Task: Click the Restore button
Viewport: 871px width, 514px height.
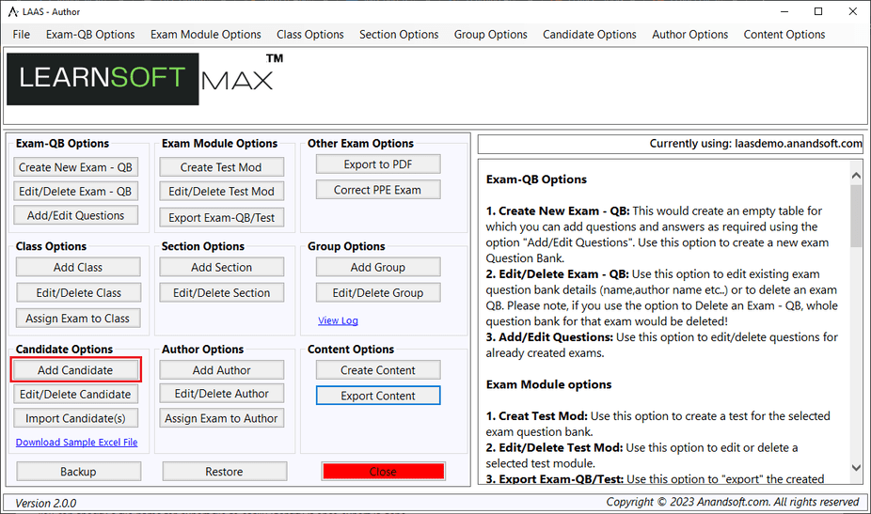Action: click(x=224, y=472)
